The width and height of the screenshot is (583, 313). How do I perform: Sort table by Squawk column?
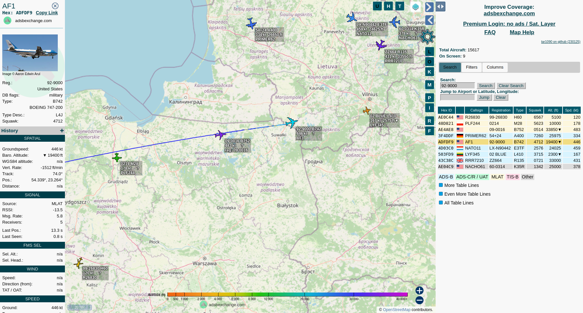click(x=535, y=110)
